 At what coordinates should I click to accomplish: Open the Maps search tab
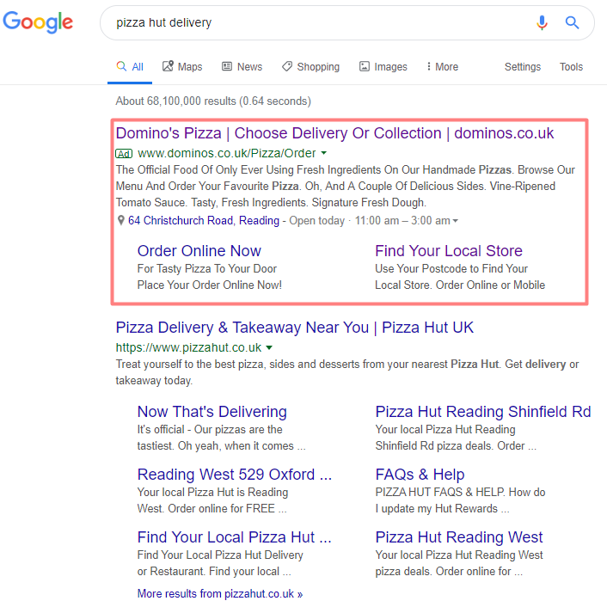[182, 67]
